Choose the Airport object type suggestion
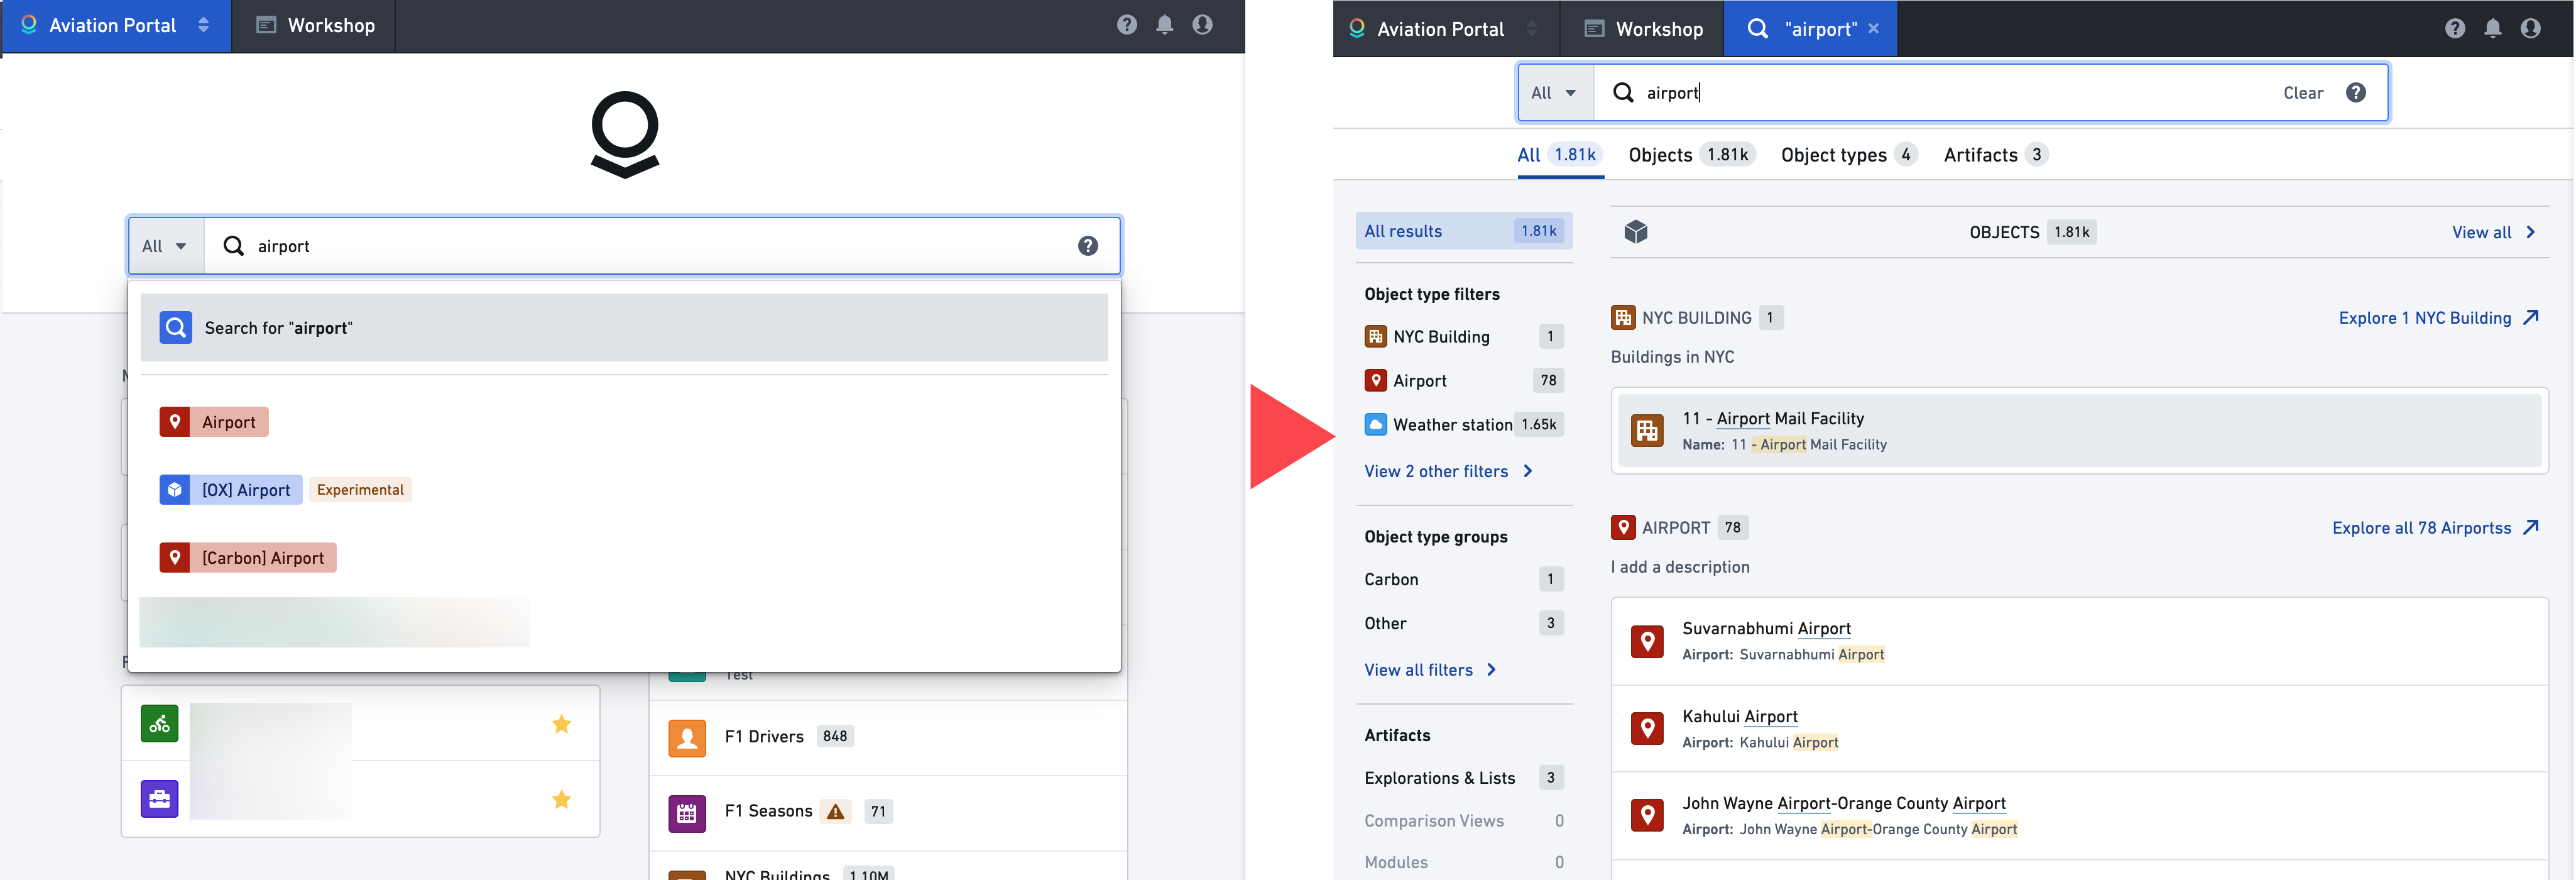The width and height of the screenshot is (2576, 880). point(214,422)
